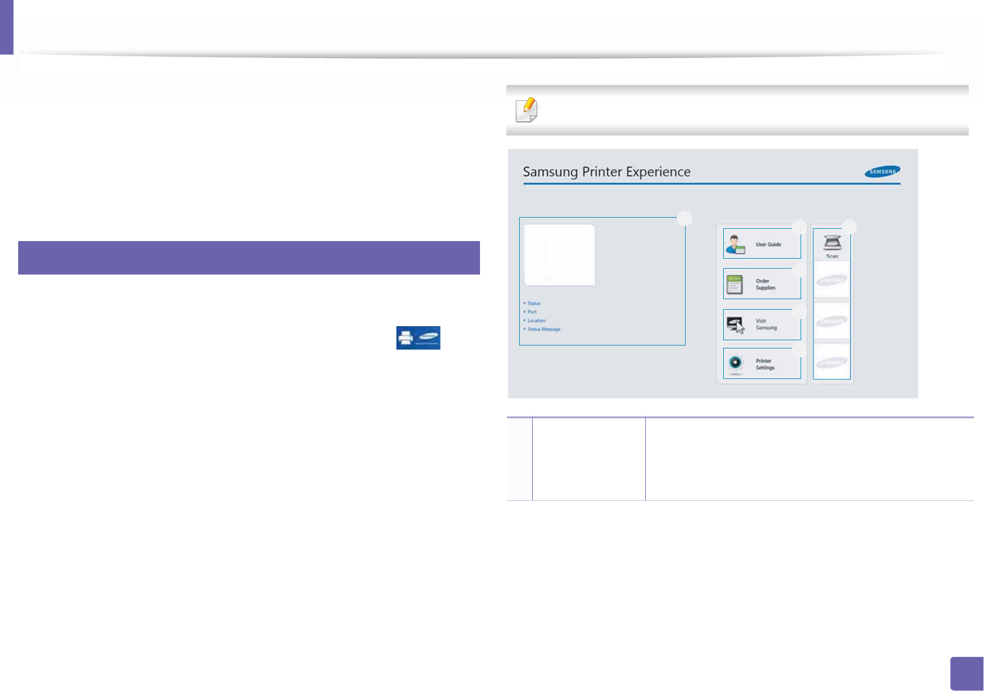Screen dimensions: 984x691
Task: Click the "Port" text line
Action: [532, 312]
